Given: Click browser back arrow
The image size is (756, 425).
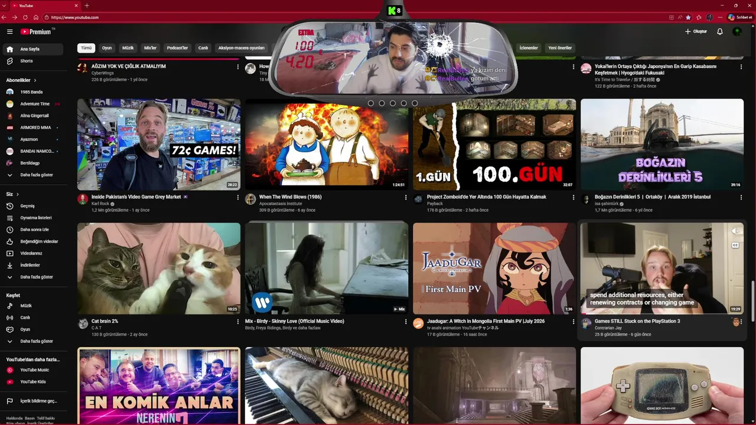Looking at the screenshot, I should click(5, 17).
